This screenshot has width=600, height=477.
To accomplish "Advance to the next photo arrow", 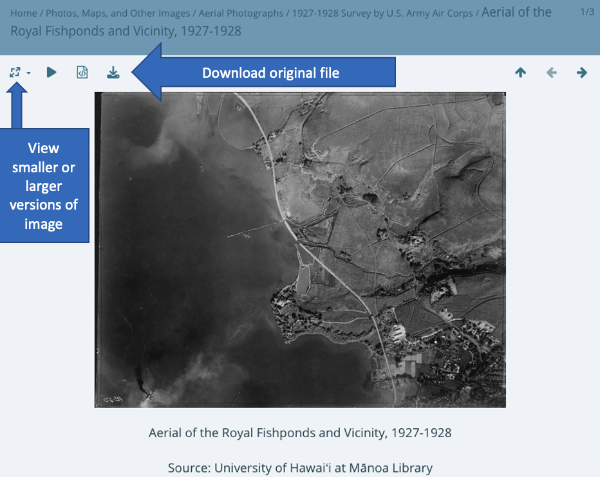I will 582,73.
